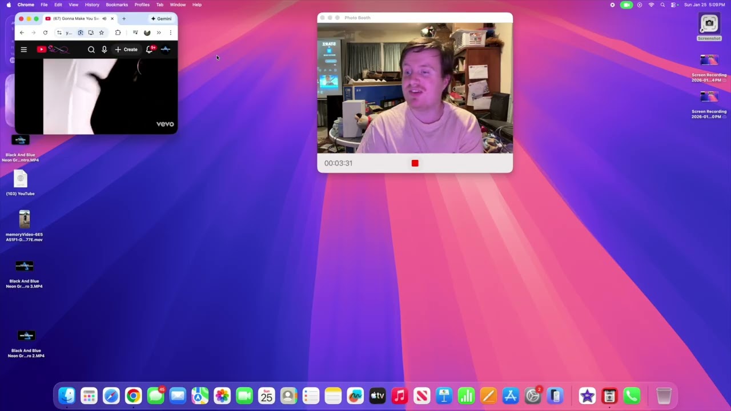The image size is (731, 411).
Task: Open the Bookmarks menu
Action: click(x=117, y=5)
